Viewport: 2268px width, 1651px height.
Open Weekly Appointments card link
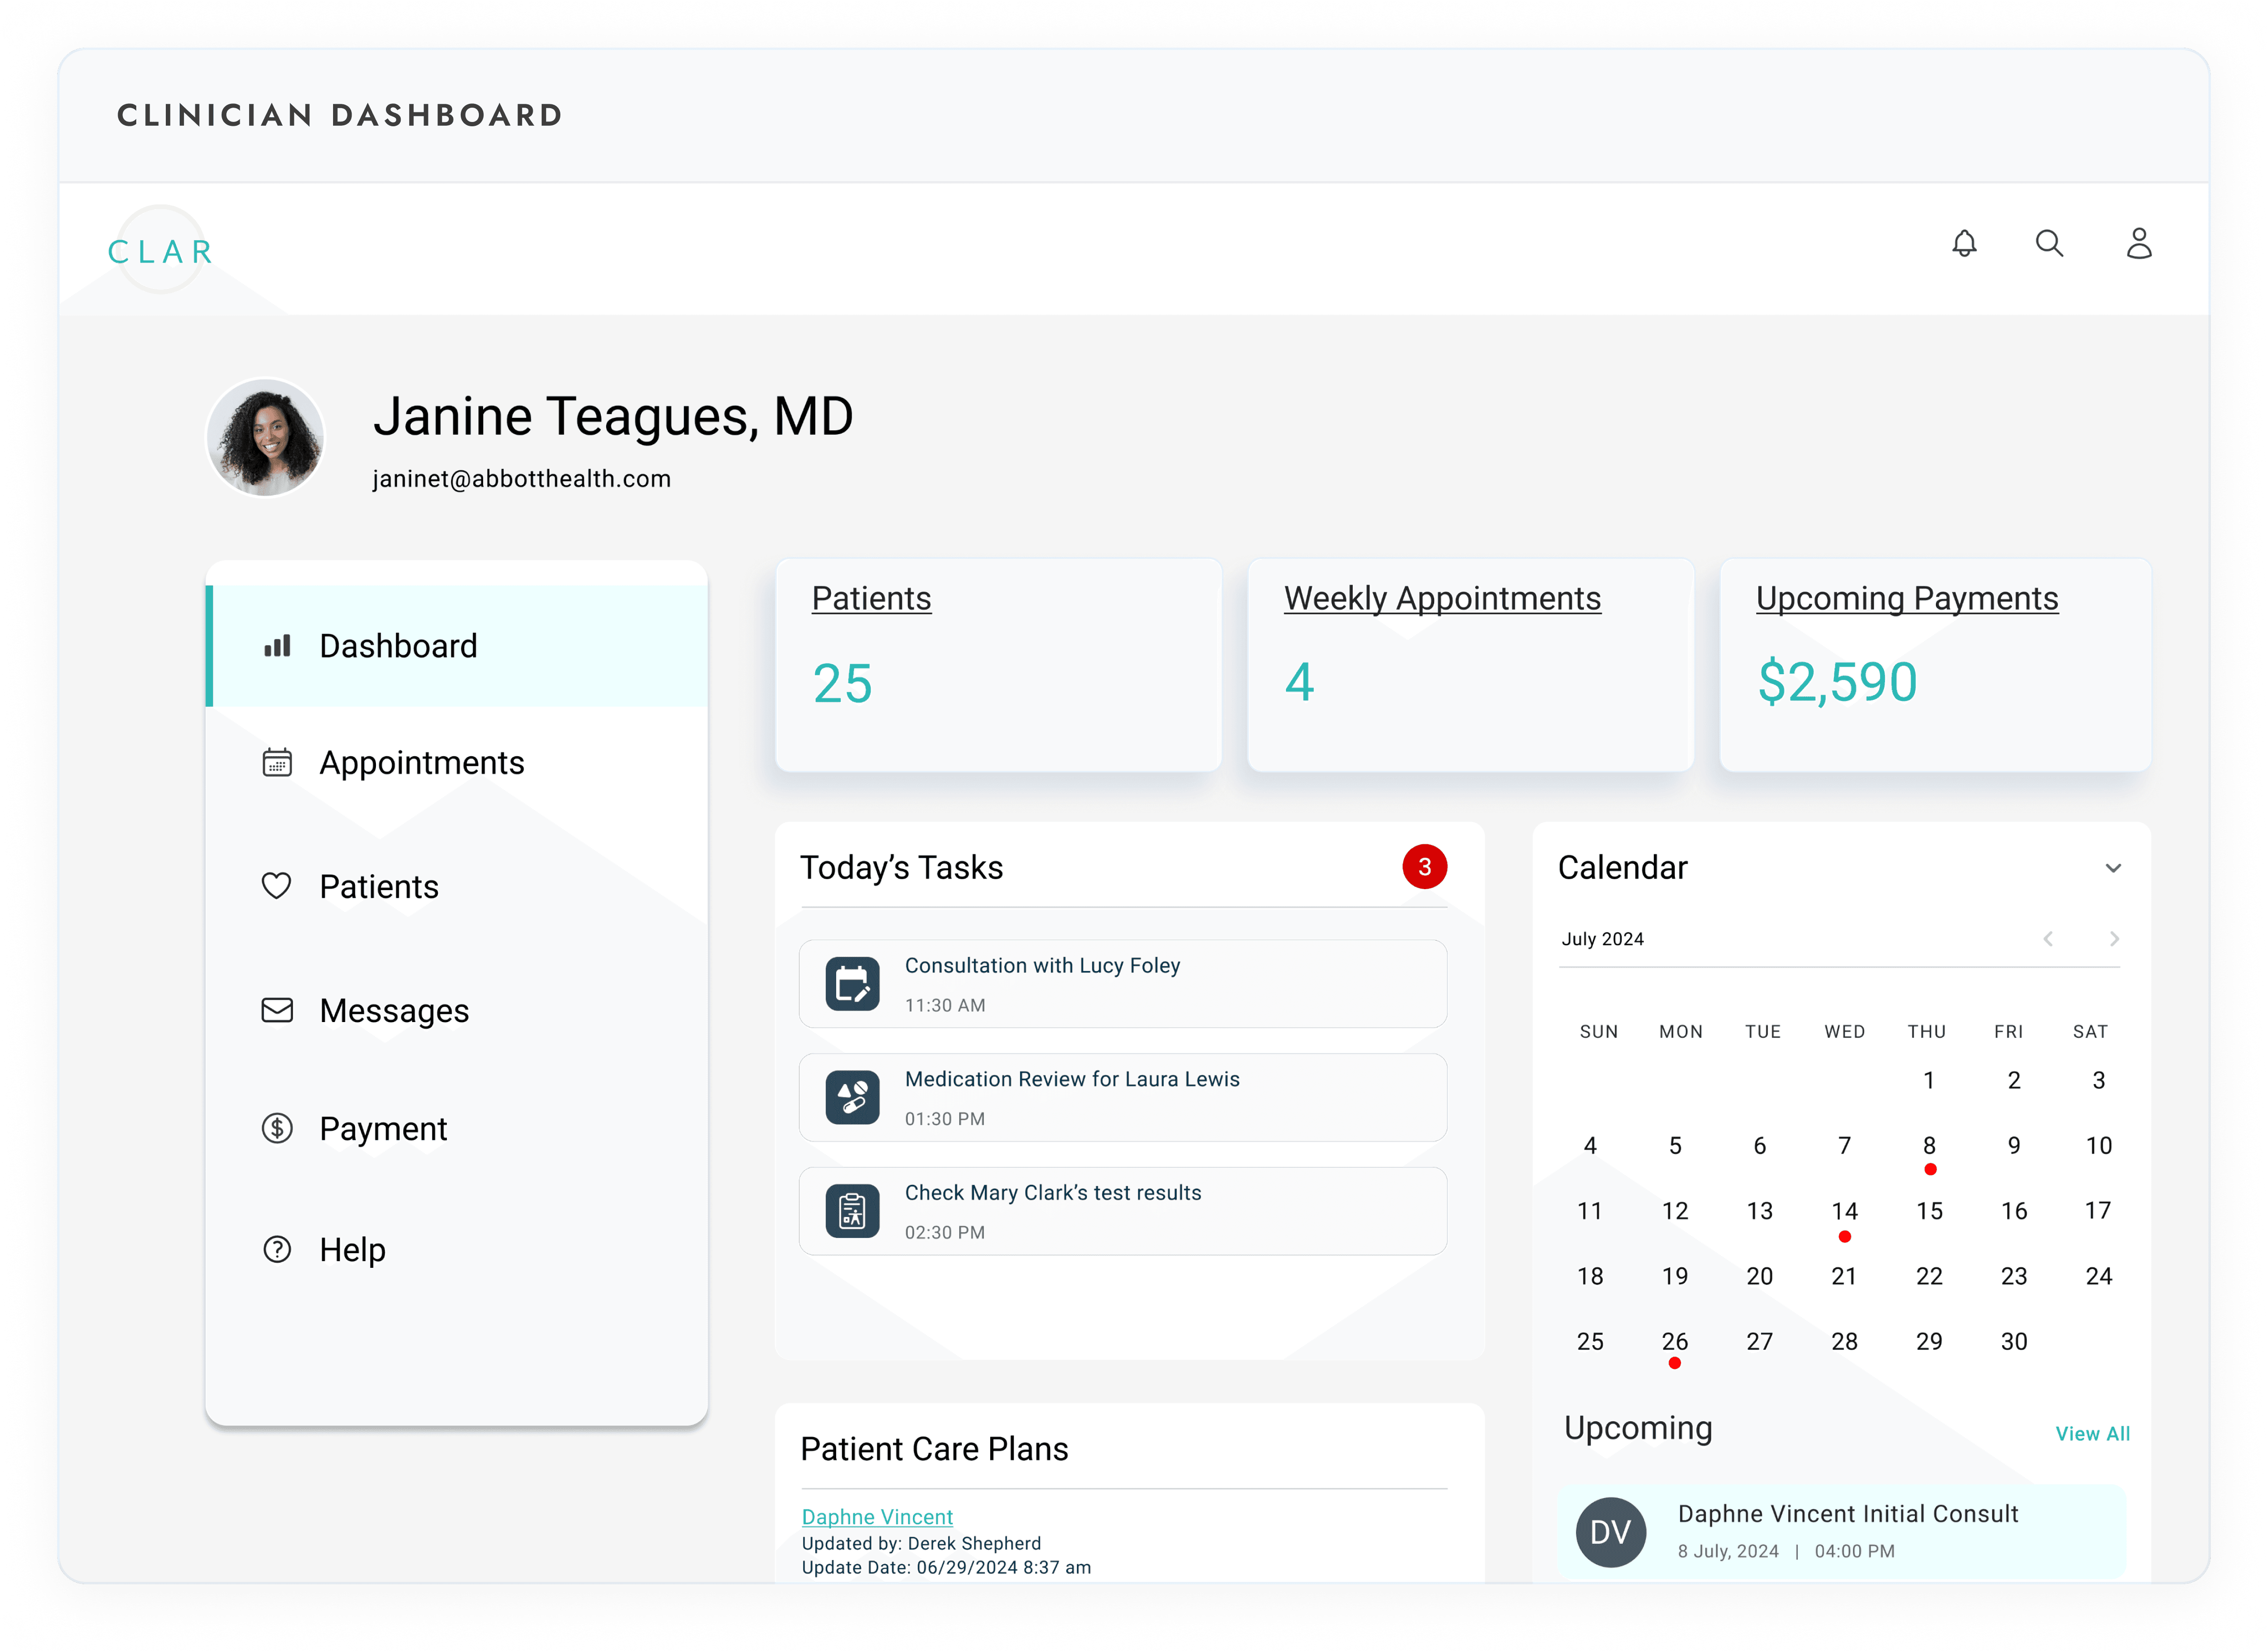coord(1441,598)
